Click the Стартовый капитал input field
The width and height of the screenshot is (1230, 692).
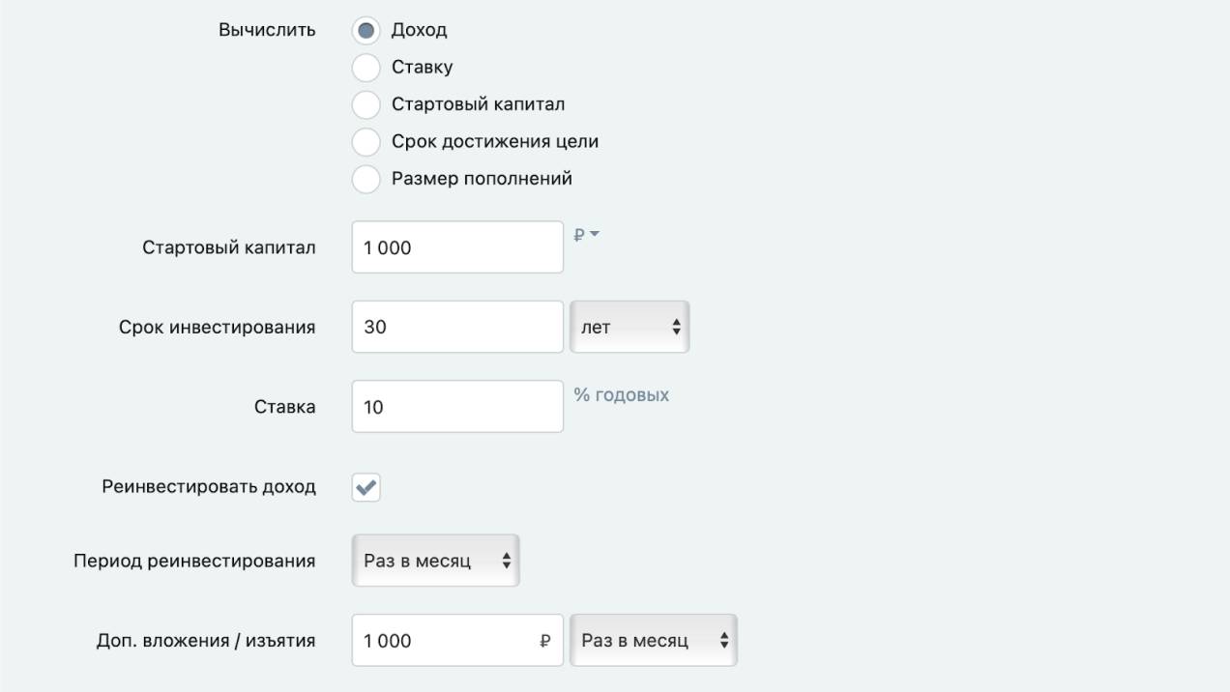point(456,247)
